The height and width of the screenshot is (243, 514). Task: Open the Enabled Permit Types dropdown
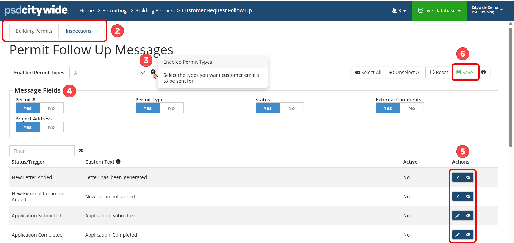pos(109,73)
